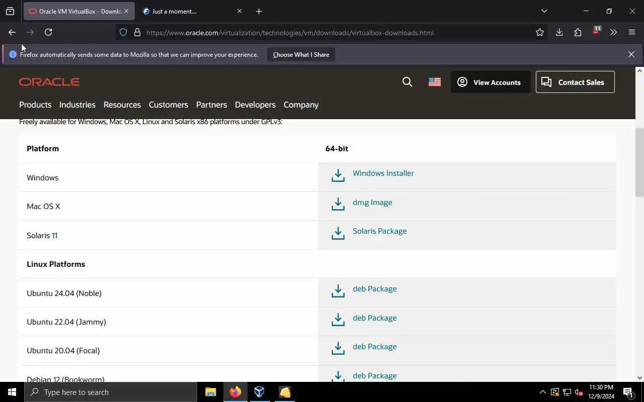Click the Windows Installer download icon
This screenshot has width=644, height=402.
338,175
